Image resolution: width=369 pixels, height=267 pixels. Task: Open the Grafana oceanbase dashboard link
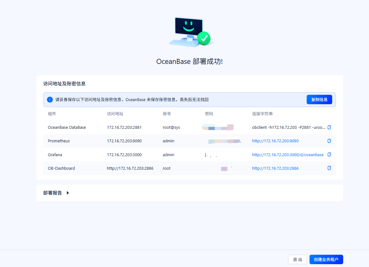coord(288,155)
